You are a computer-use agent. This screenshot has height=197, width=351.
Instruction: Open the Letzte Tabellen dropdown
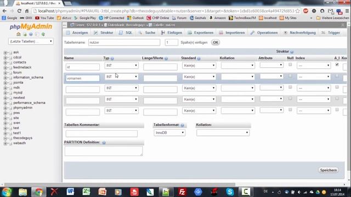pos(31,42)
